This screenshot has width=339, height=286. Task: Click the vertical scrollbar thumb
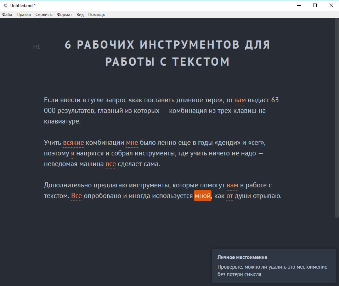pos(337,118)
